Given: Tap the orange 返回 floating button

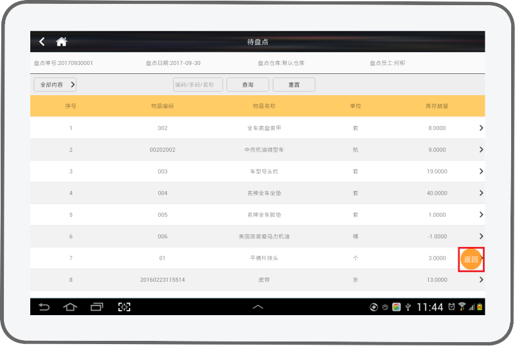Looking at the screenshot, I should click(471, 259).
